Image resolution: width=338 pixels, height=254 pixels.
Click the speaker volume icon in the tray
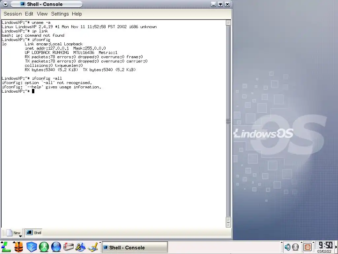[287, 247]
